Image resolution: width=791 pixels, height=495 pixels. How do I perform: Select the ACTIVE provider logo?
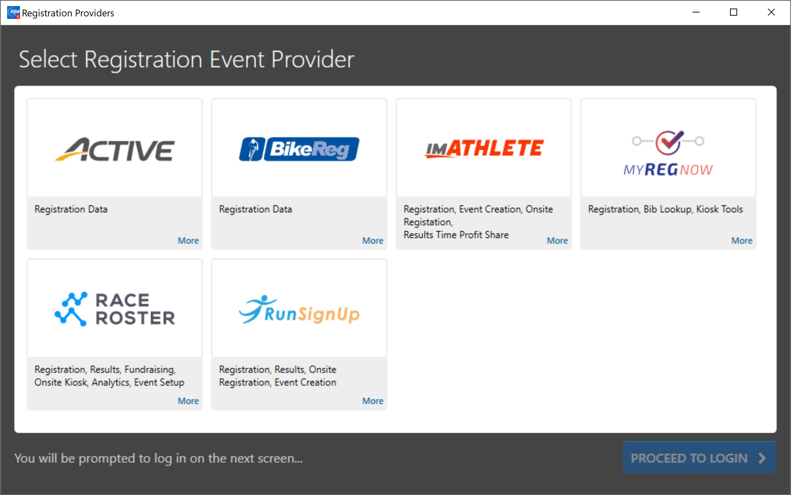(114, 149)
